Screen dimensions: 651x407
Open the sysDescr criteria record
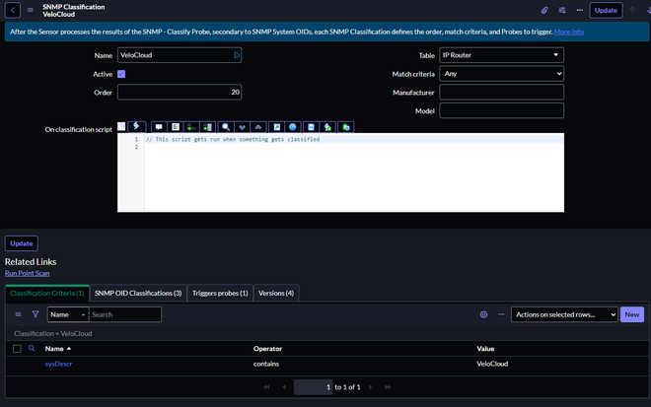click(58, 364)
